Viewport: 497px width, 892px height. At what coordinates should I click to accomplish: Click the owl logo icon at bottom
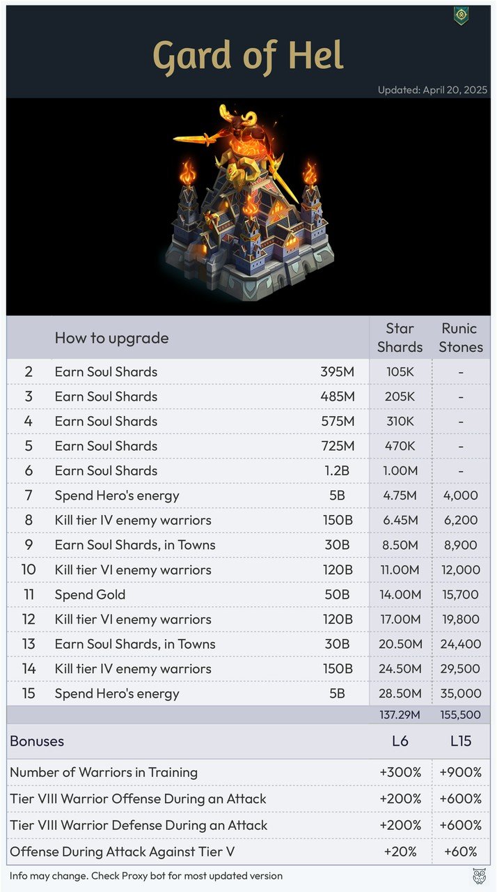point(479,875)
